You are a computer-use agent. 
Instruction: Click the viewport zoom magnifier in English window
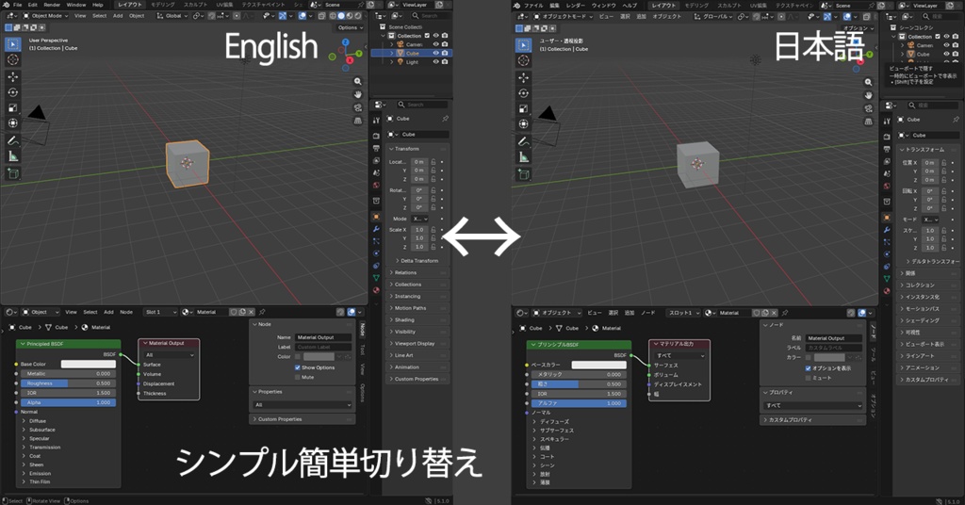pyautogui.click(x=357, y=81)
